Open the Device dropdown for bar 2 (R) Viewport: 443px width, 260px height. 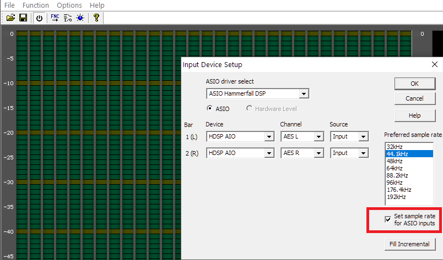point(269,153)
